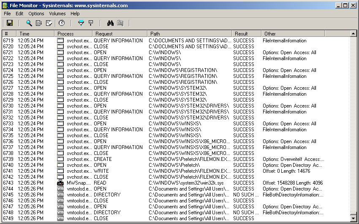Open the Filter funnel icon
Viewport: 359px width, 224px height.
coord(81,23)
